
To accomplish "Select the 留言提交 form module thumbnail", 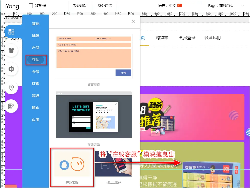I will [x=94, y=56].
